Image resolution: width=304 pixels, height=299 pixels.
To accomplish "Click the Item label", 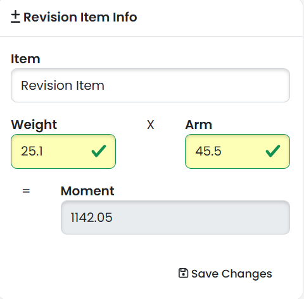I will (x=25, y=59).
